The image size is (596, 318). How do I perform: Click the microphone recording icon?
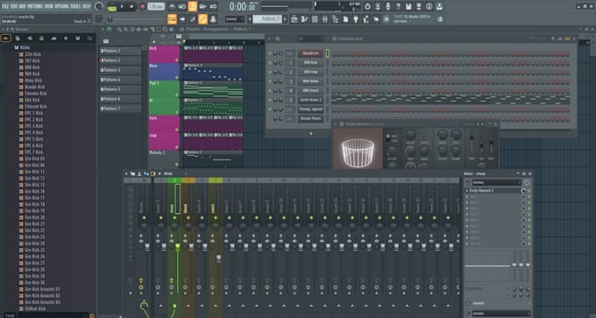(x=388, y=6)
